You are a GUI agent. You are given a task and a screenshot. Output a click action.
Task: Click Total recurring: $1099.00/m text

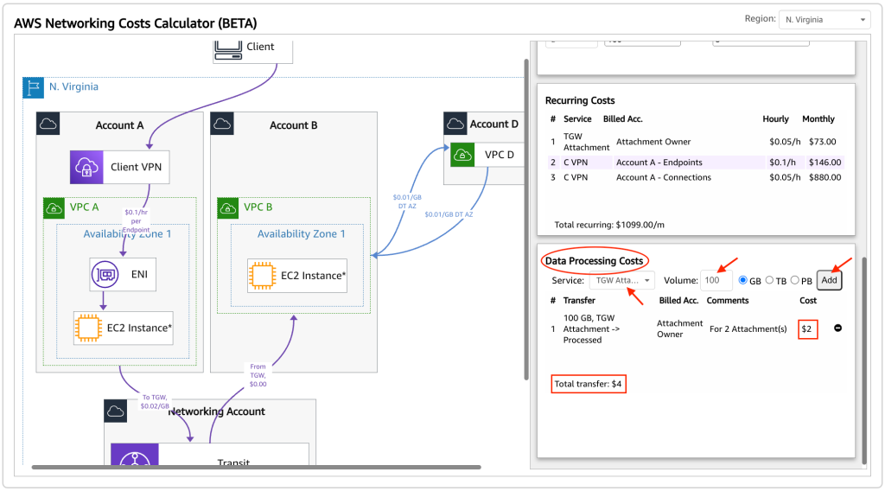coord(609,225)
